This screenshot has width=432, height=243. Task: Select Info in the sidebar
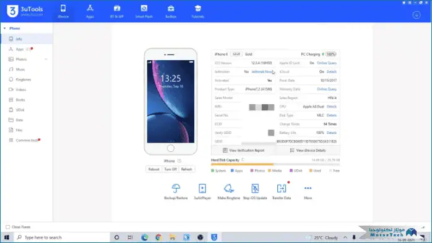point(27,39)
